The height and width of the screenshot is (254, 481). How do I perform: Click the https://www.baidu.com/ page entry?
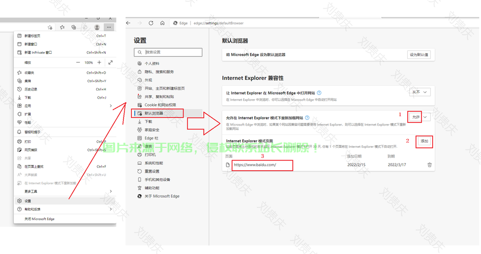point(255,165)
